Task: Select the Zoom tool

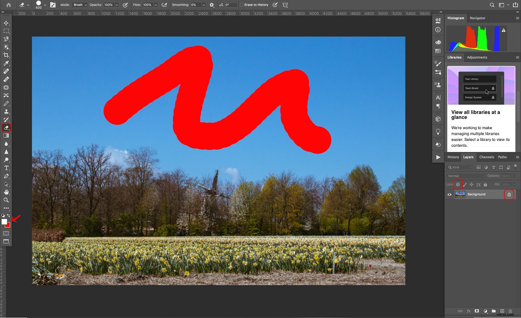Action: click(x=6, y=200)
